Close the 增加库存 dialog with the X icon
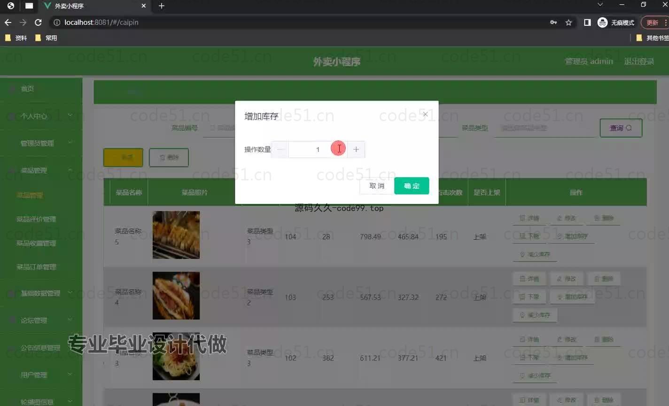This screenshot has width=669, height=406. 425,114
